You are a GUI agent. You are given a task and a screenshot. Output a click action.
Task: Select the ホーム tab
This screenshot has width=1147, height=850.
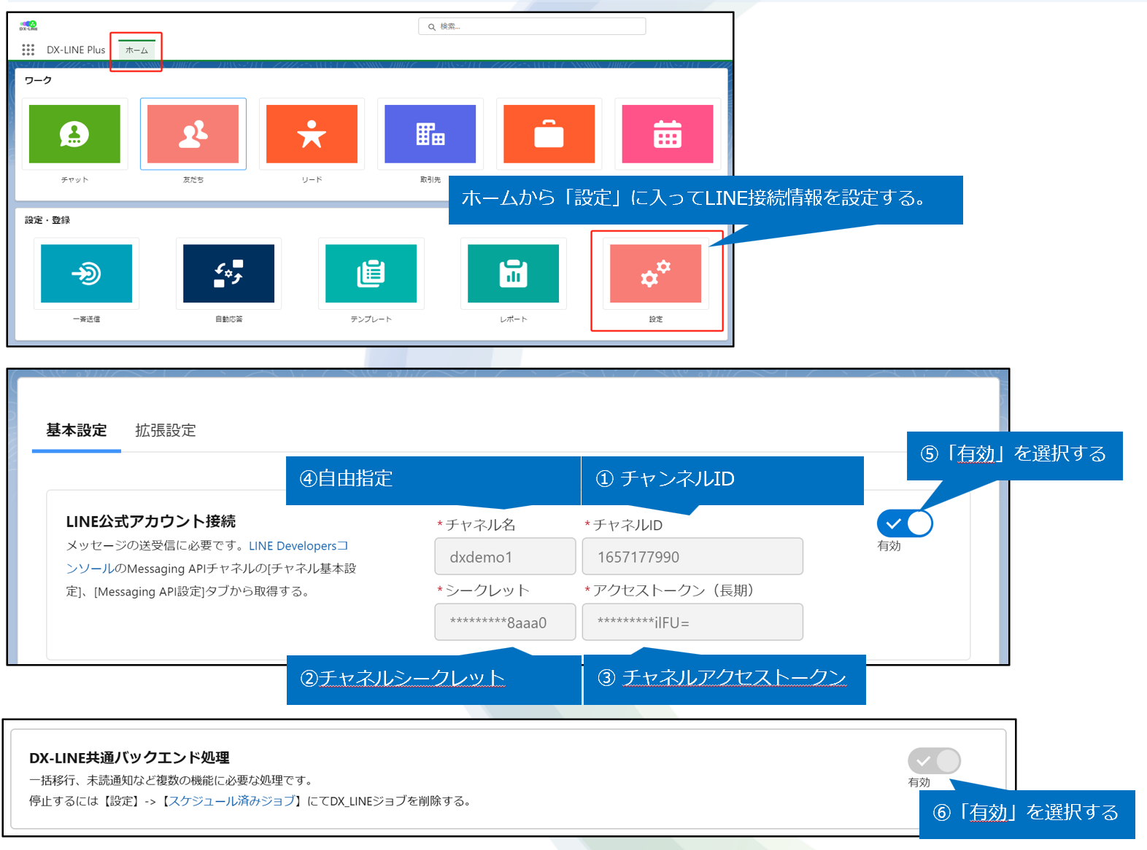[136, 50]
